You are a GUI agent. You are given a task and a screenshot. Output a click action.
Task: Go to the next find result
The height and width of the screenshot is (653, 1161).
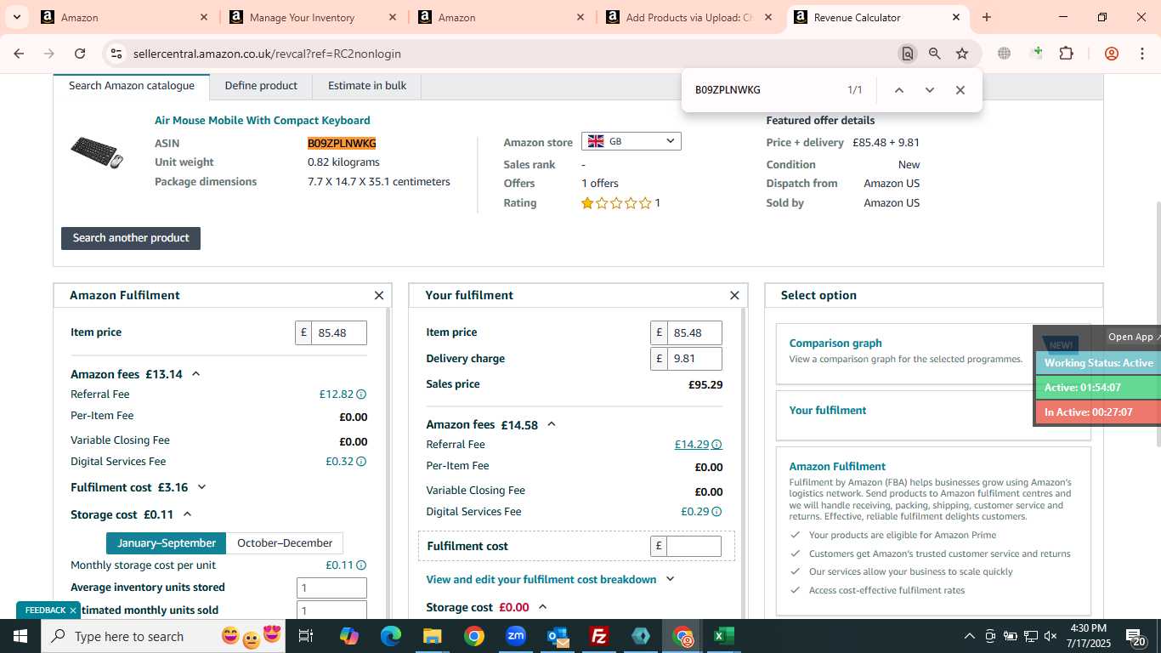[x=929, y=90]
